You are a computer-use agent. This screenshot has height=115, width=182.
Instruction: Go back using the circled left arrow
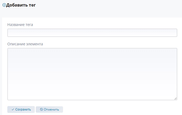click(4, 5)
